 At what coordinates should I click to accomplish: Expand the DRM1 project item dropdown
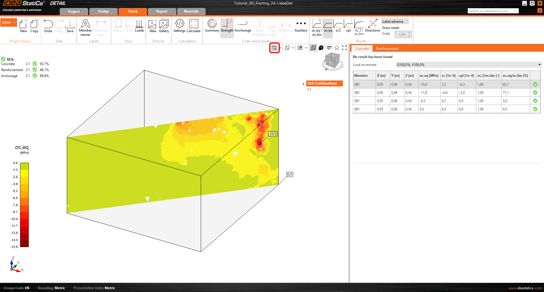pyautogui.click(x=15, y=23)
